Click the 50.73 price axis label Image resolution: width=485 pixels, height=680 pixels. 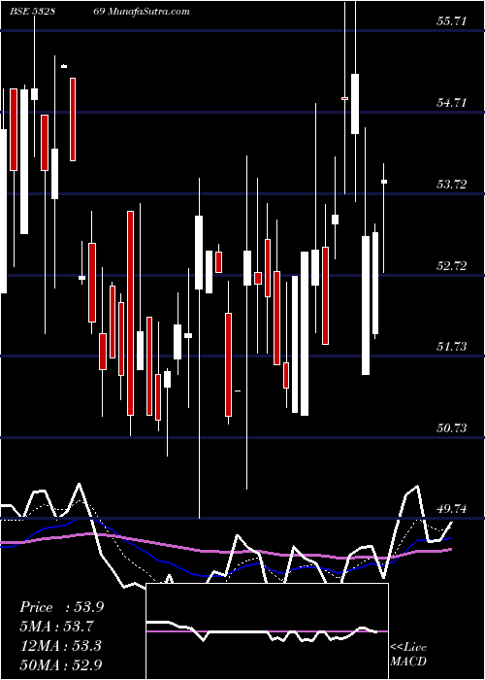point(452,428)
